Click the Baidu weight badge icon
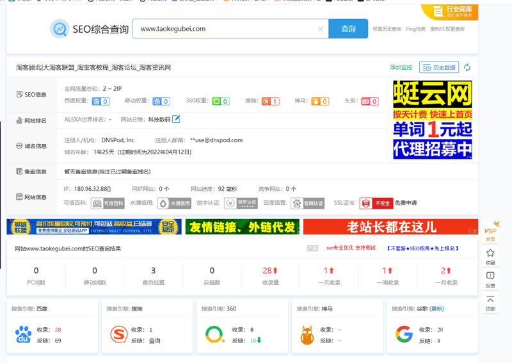 [x=100, y=101]
